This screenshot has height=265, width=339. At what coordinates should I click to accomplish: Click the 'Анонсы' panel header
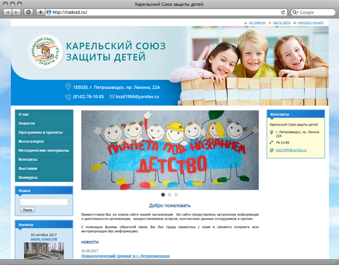pyautogui.click(x=44, y=225)
